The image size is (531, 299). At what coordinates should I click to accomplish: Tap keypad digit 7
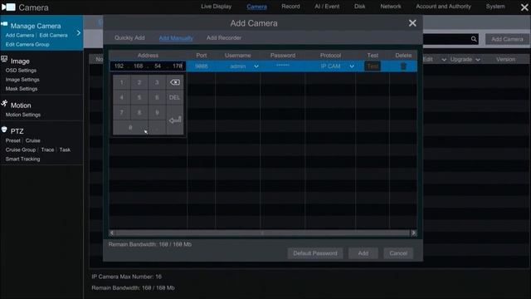point(122,113)
